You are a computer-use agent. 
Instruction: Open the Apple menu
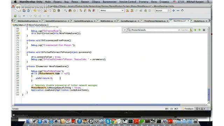[x=15, y=2]
